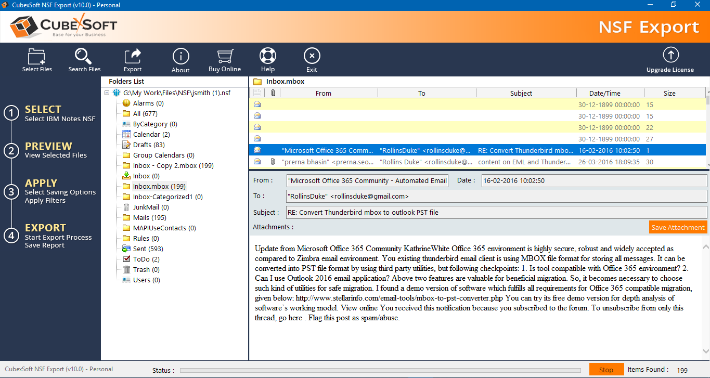Click the email list vertical scrollbar
710x378 pixels.
click(706, 130)
